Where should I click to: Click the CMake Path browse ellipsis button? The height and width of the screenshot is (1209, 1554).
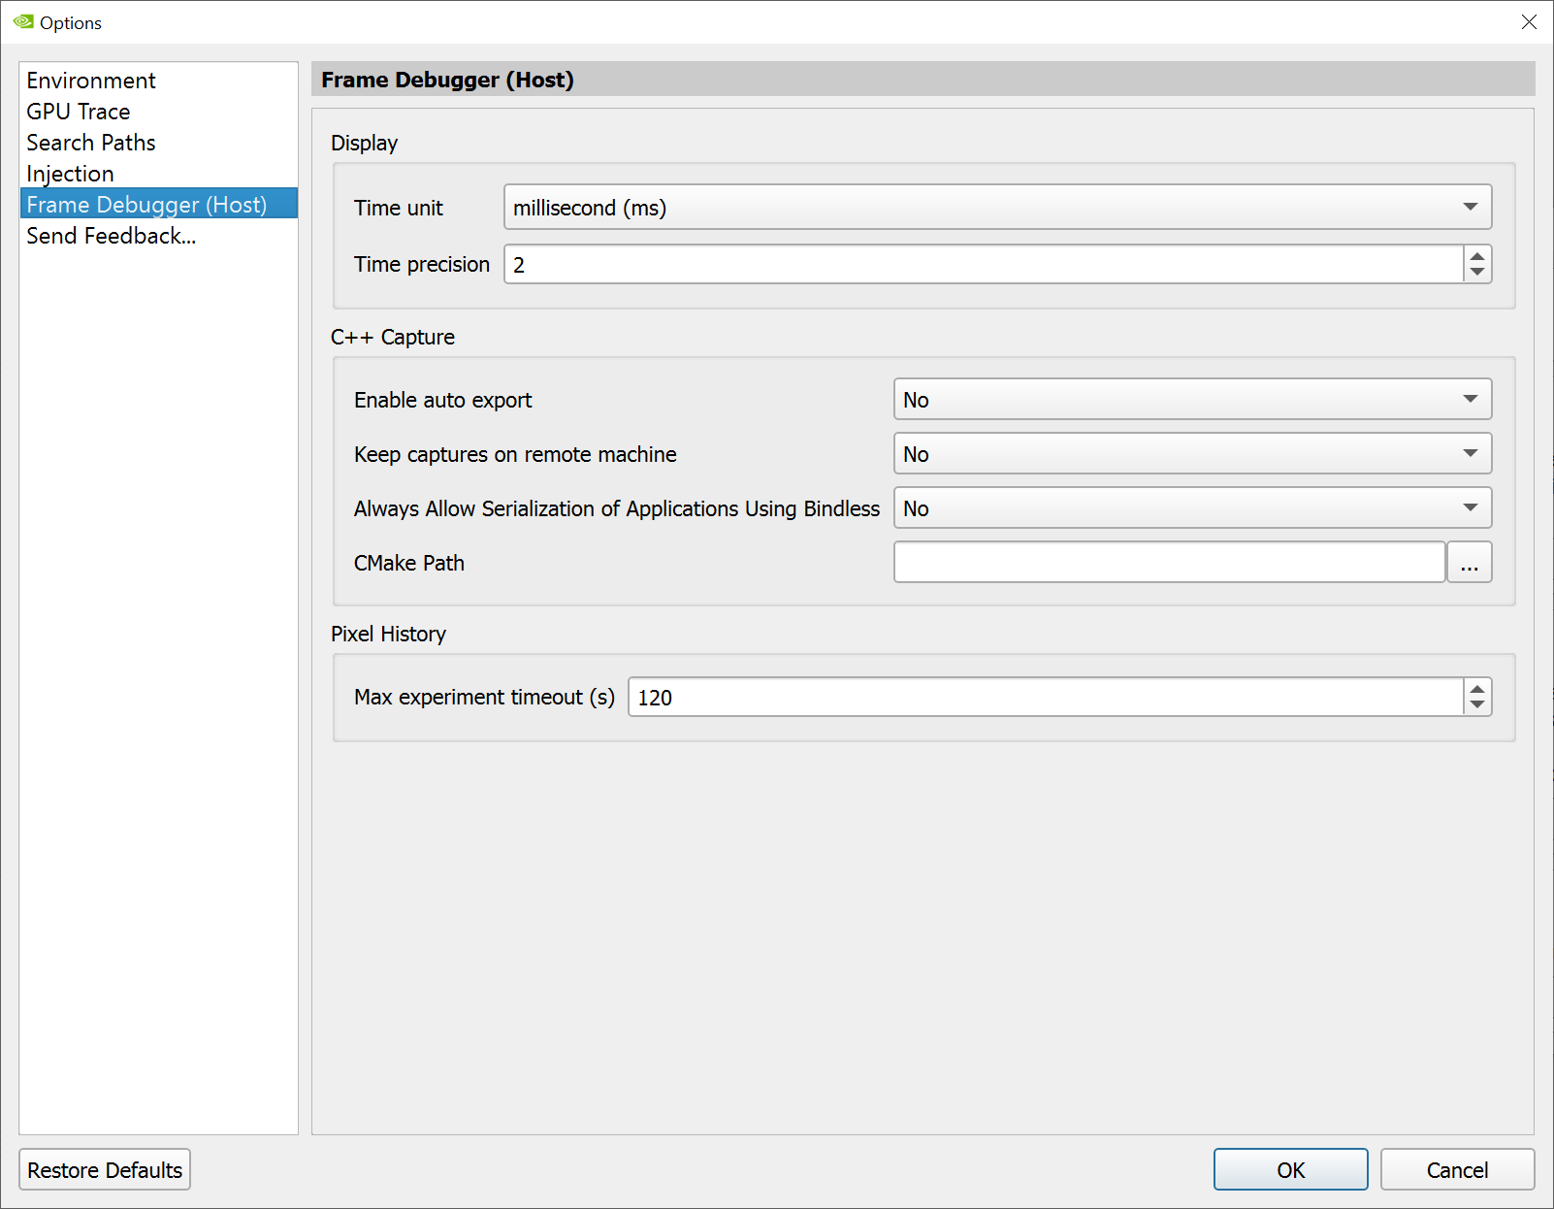(1470, 562)
